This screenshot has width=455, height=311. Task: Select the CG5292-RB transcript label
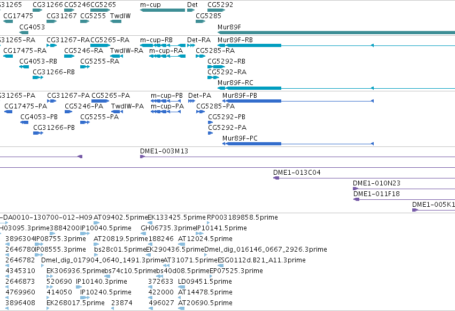click(226, 61)
